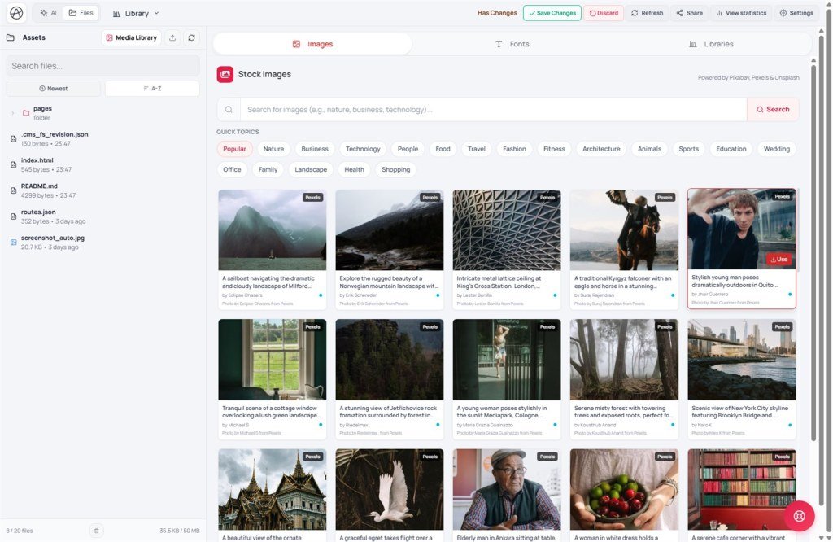Image resolution: width=833 pixels, height=542 pixels.
Task: Open Settings from top bar
Action: click(x=796, y=13)
